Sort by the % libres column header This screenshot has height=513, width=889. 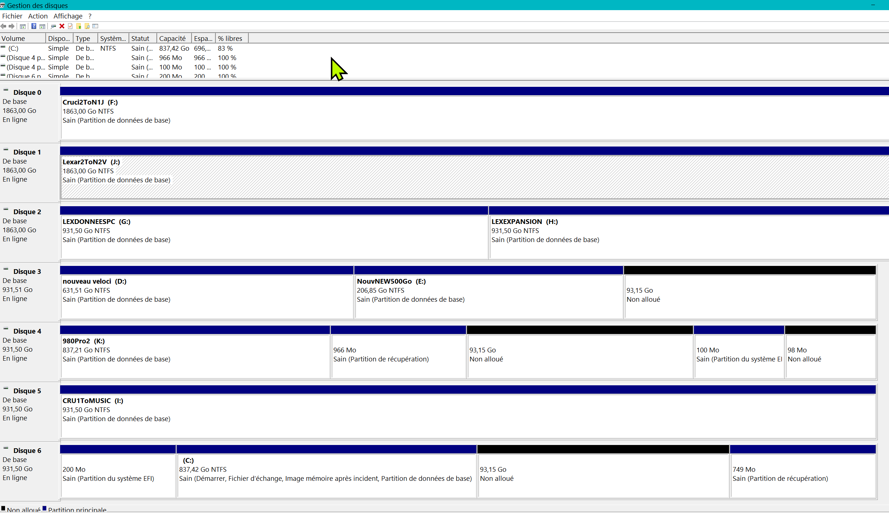[230, 38]
